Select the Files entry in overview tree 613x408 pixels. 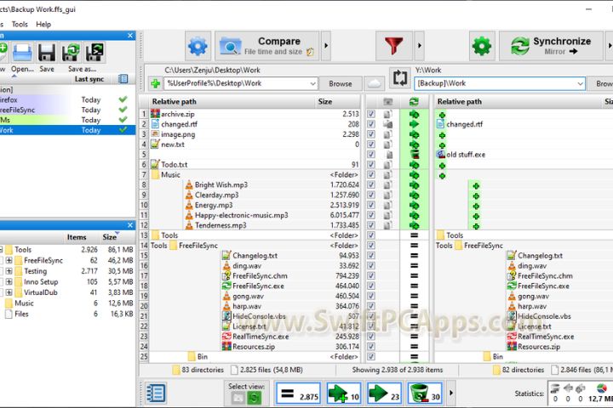[21, 314]
